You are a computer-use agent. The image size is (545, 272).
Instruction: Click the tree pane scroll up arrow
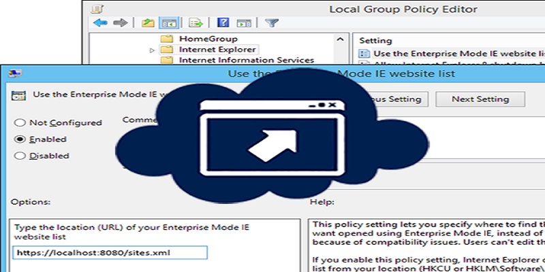click(340, 39)
